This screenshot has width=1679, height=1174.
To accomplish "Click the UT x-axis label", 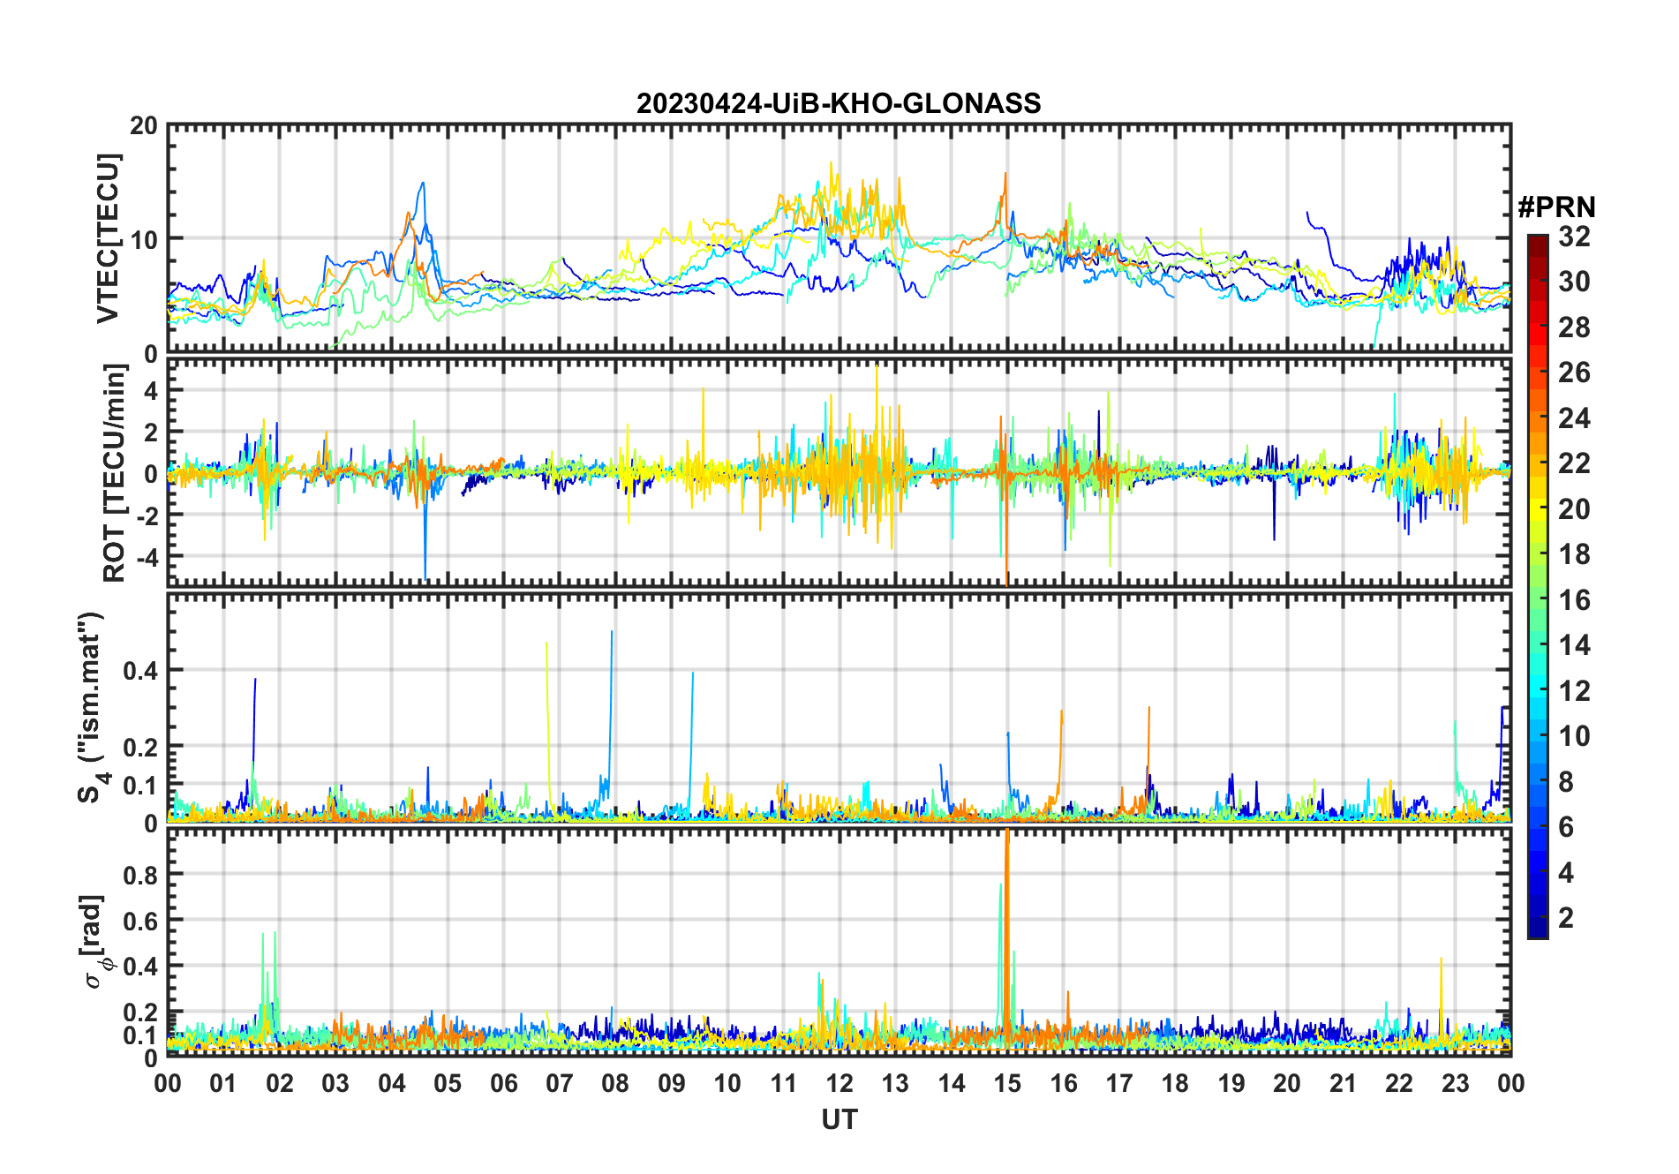I will pyautogui.click(x=839, y=1119).
